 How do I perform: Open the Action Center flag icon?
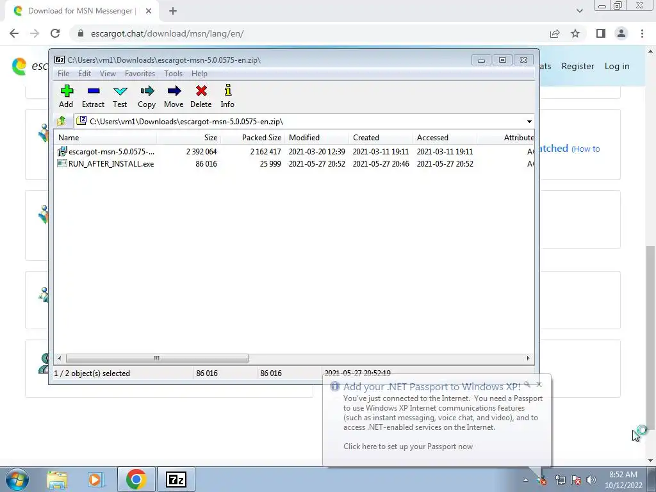[576, 480]
